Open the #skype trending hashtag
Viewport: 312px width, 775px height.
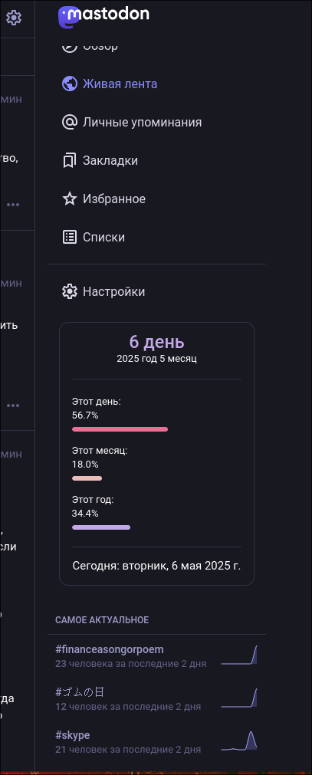tap(73, 735)
